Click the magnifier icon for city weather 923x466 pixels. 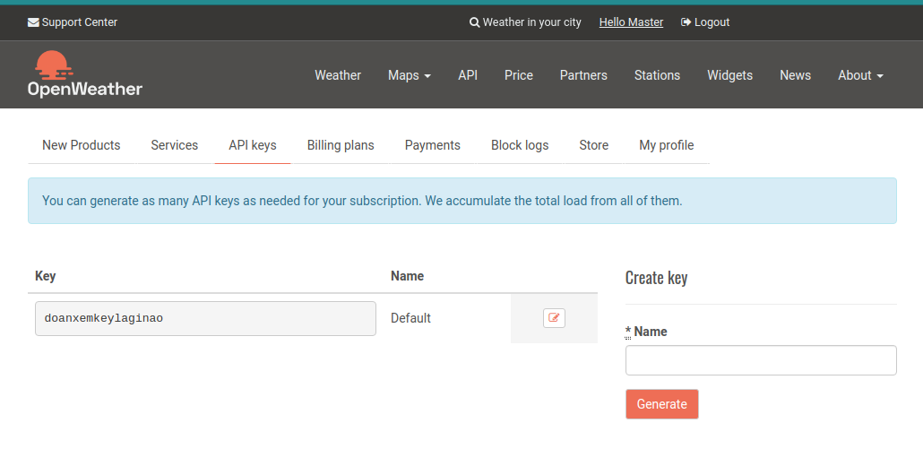[x=475, y=22]
